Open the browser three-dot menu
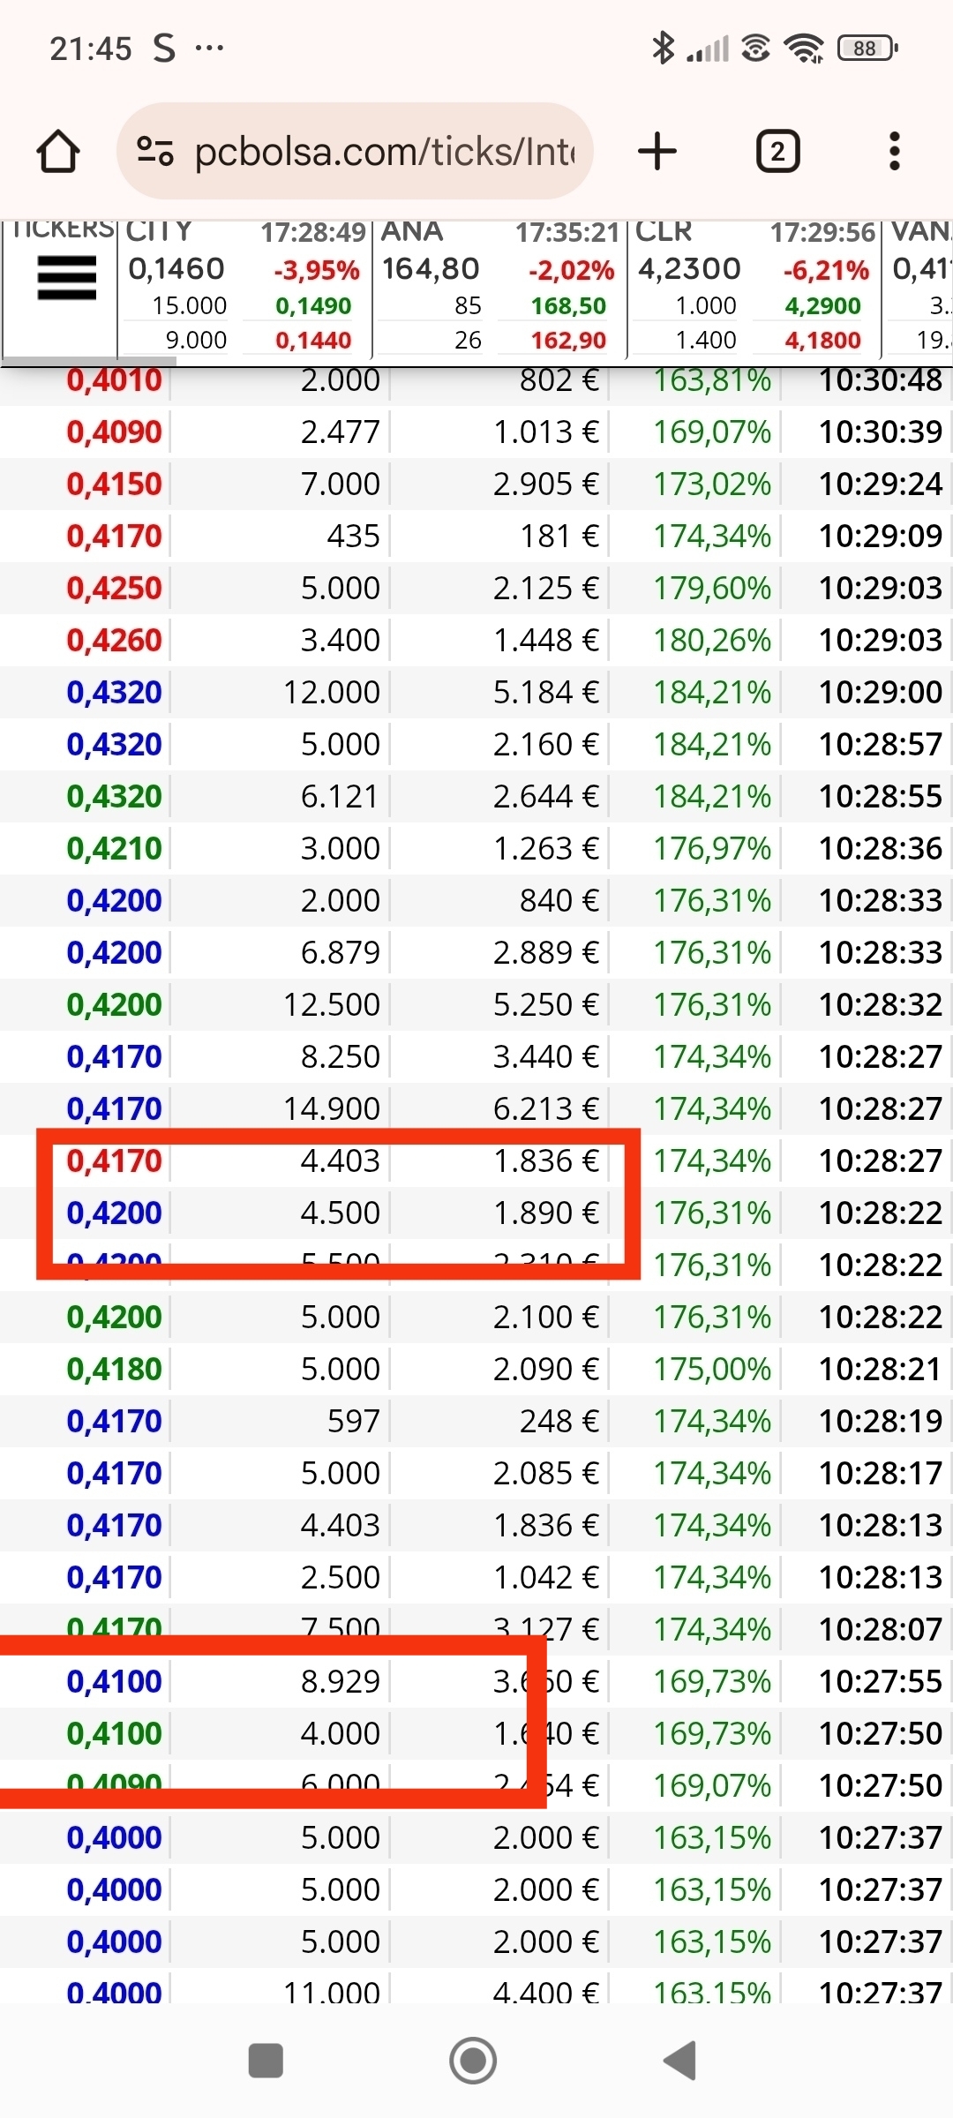This screenshot has height=2118, width=953. click(894, 151)
